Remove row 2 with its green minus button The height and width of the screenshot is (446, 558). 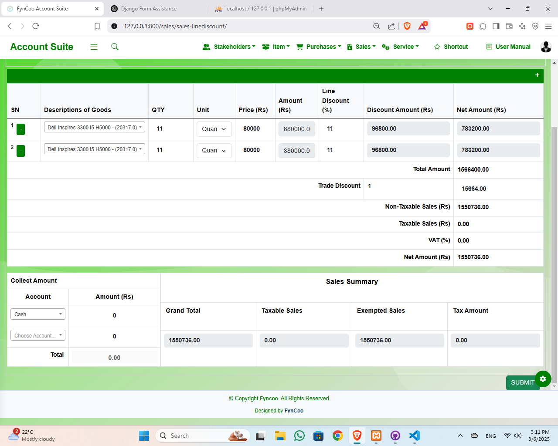(x=20, y=151)
